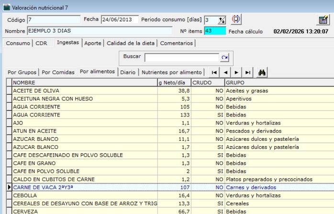
Task: Open the CDR tab
Action: [42, 43]
